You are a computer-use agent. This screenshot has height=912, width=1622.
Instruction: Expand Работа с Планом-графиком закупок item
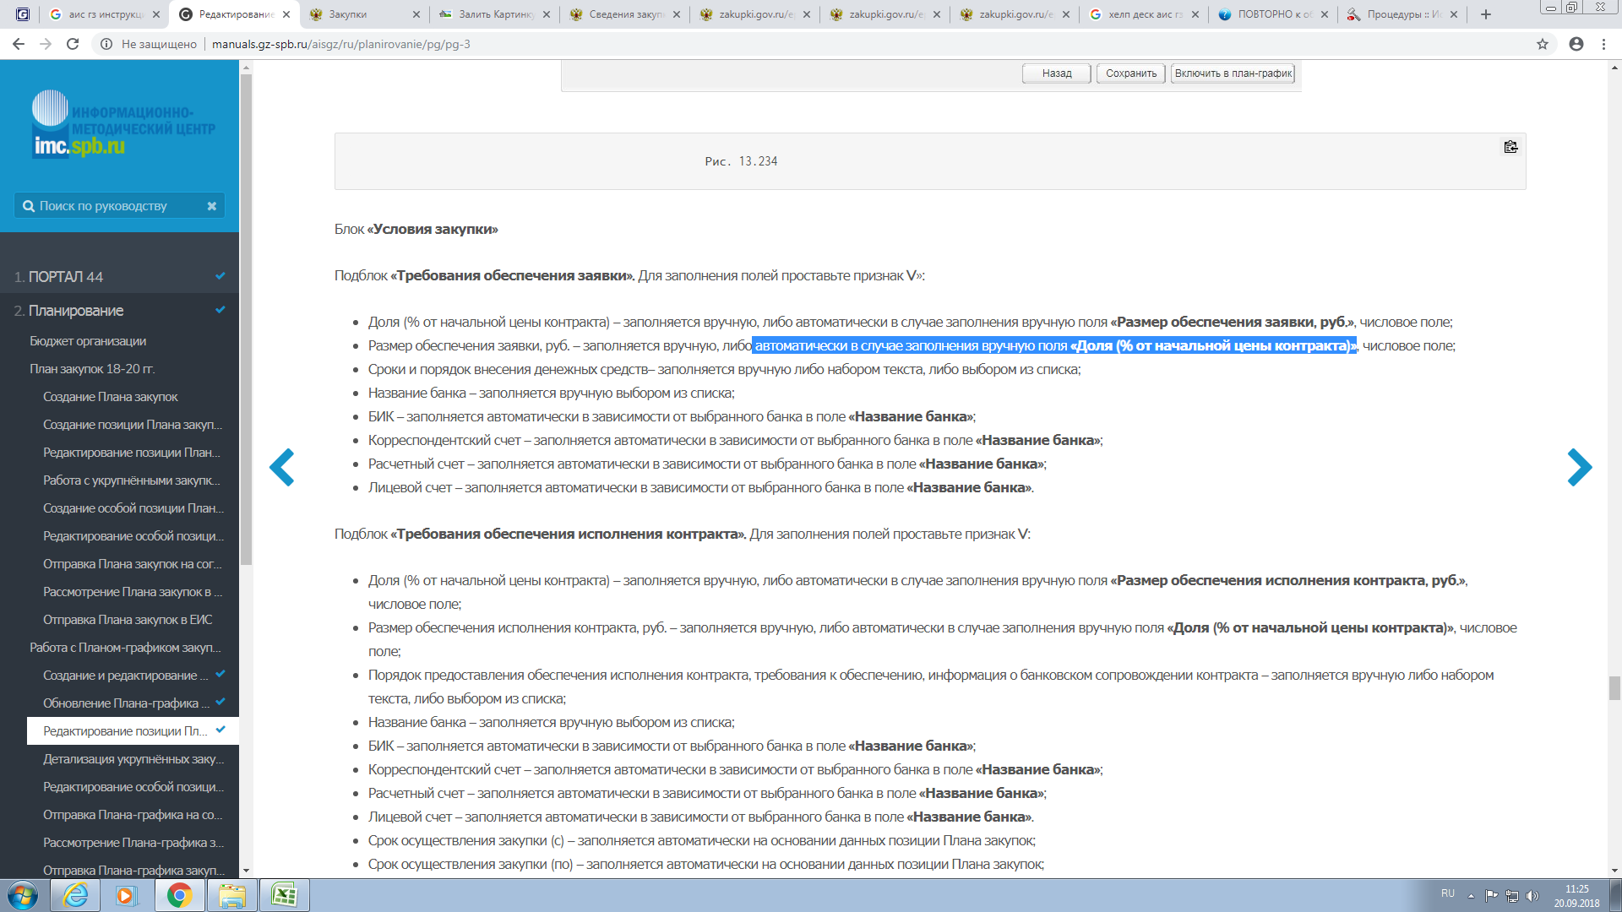coord(125,648)
